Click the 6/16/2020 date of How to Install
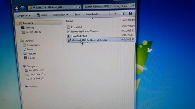Screen dimensions: 195x109 click(x=128, y=35)
